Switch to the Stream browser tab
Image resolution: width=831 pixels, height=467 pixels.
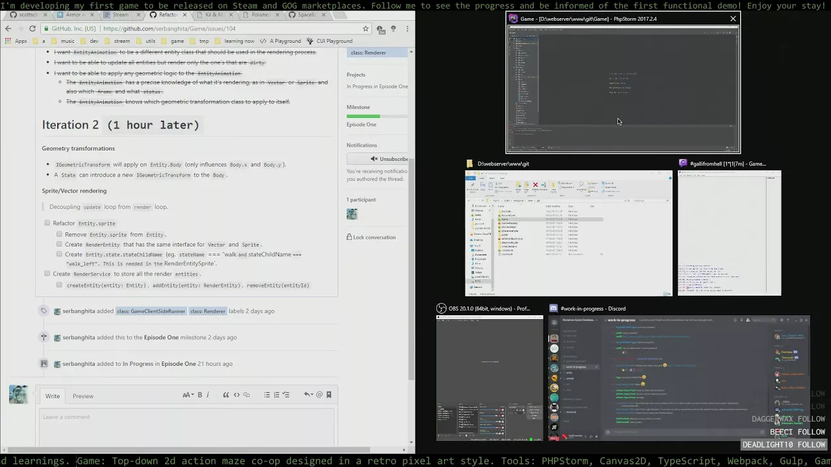(x=121, y=14)
